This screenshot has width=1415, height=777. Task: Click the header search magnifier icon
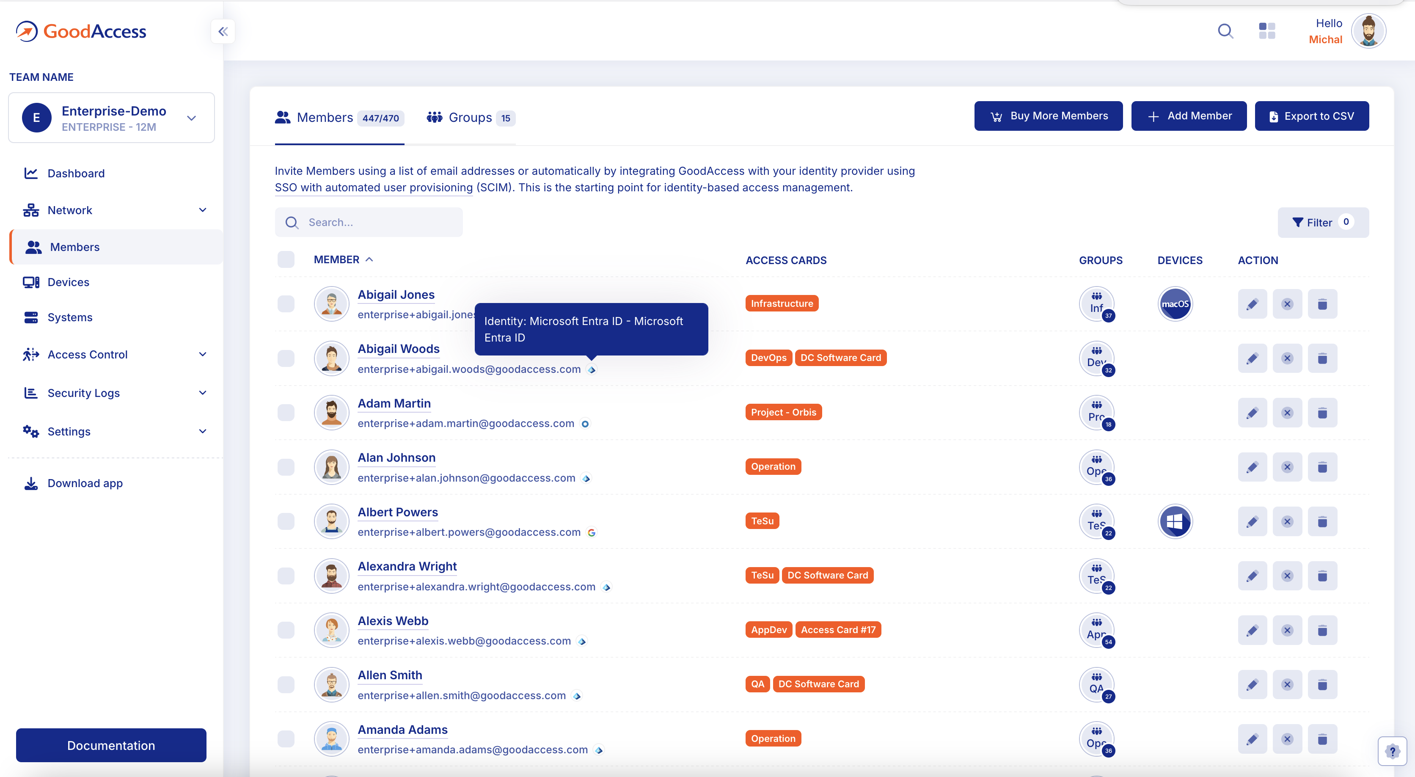coord(1225,31)
